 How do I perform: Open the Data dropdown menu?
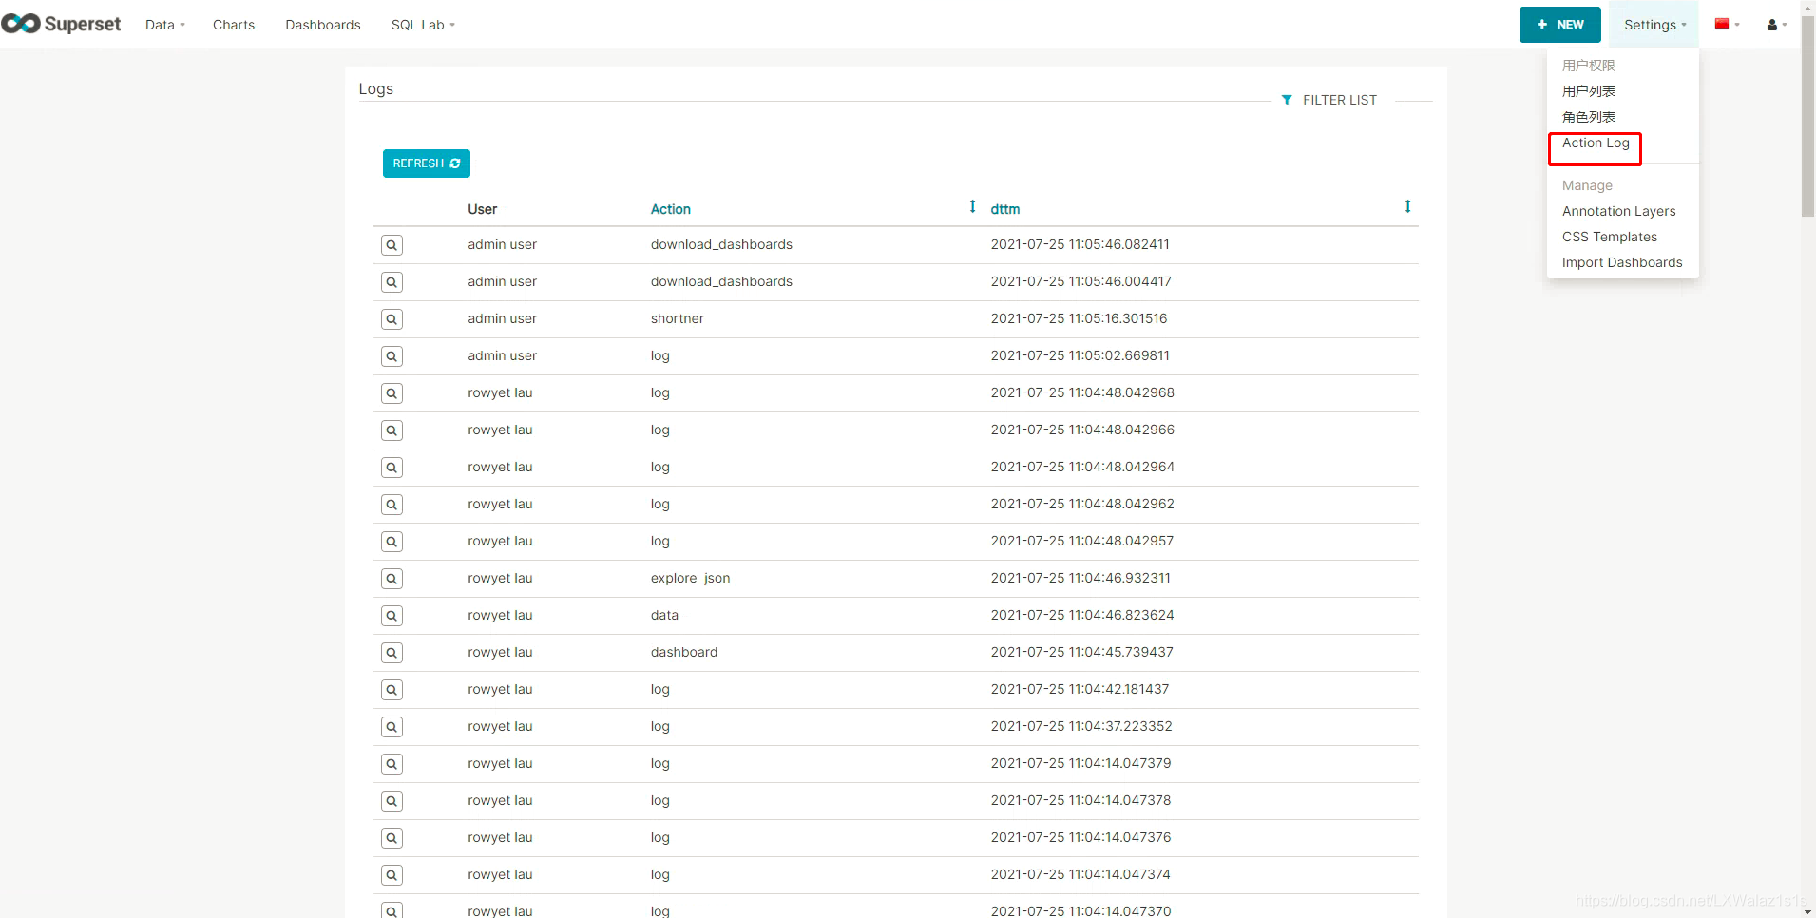click(165, 25)
